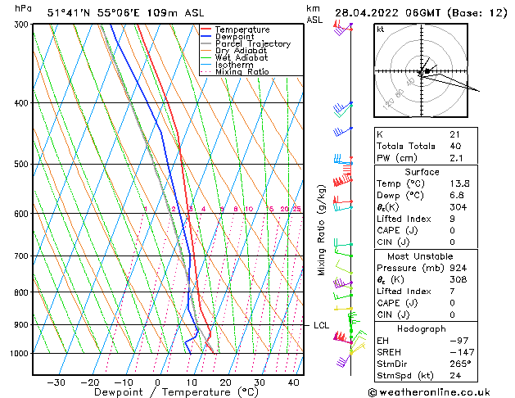
Task: Click the km ASL axis label
Action: coord(314,14)
